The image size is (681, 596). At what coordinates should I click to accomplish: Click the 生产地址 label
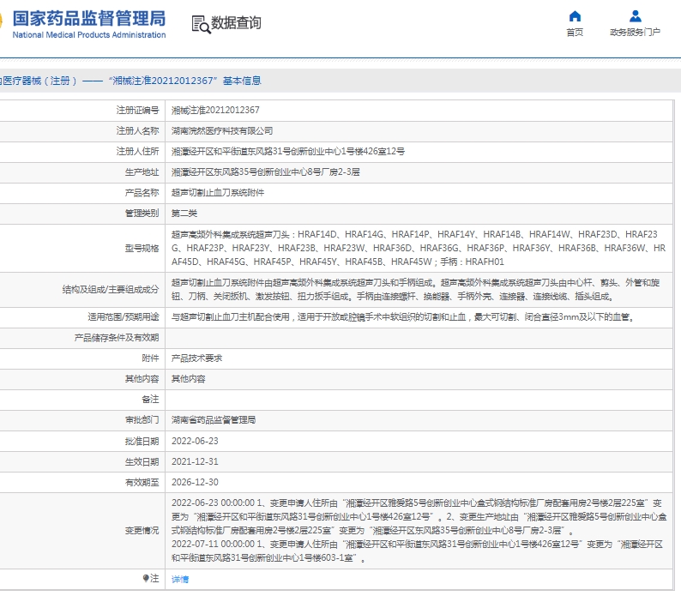coord(142,172)
